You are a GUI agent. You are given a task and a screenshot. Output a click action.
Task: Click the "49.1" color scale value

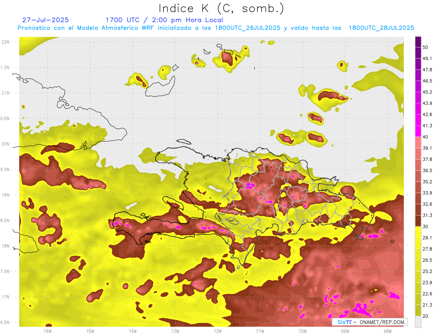point(427,58)
